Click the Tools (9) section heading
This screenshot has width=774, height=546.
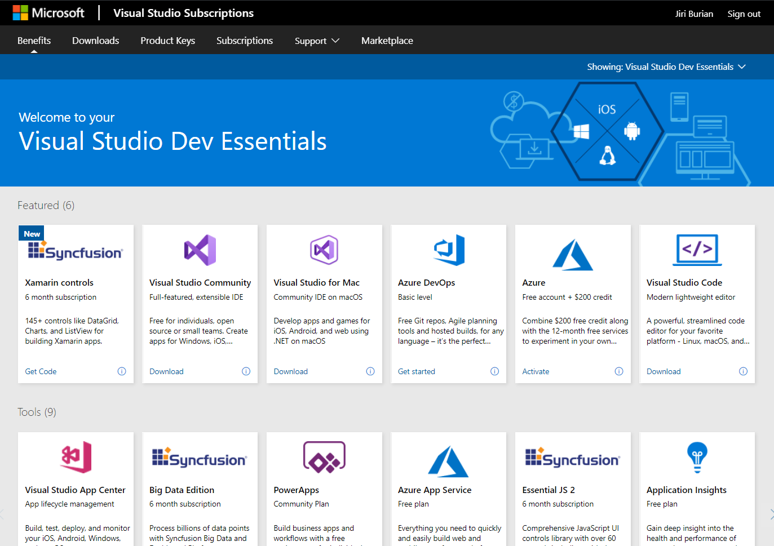[37, 412]
